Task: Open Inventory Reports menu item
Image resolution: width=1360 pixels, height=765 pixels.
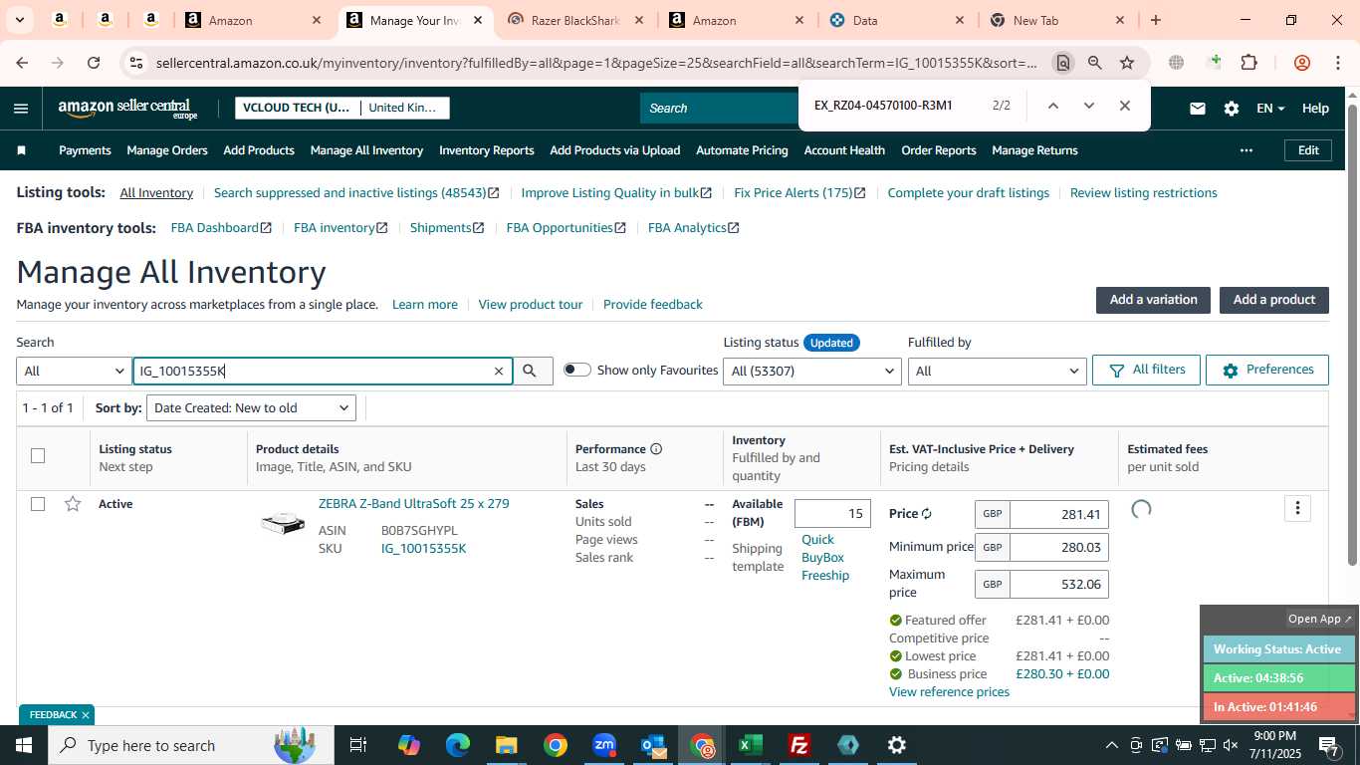Action: tap(487, 150)
